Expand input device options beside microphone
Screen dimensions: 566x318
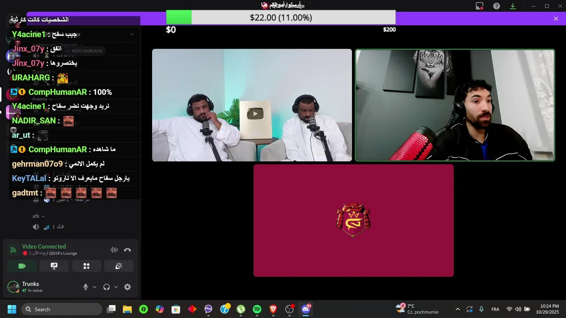pyautogui.click(x=94, y=287)
